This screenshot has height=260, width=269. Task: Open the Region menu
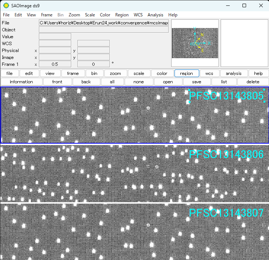point(122,15)
